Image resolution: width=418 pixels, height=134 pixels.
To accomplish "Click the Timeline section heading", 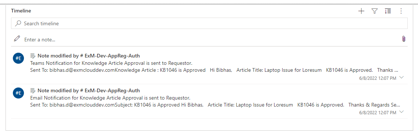I will [x=21, y=11].
